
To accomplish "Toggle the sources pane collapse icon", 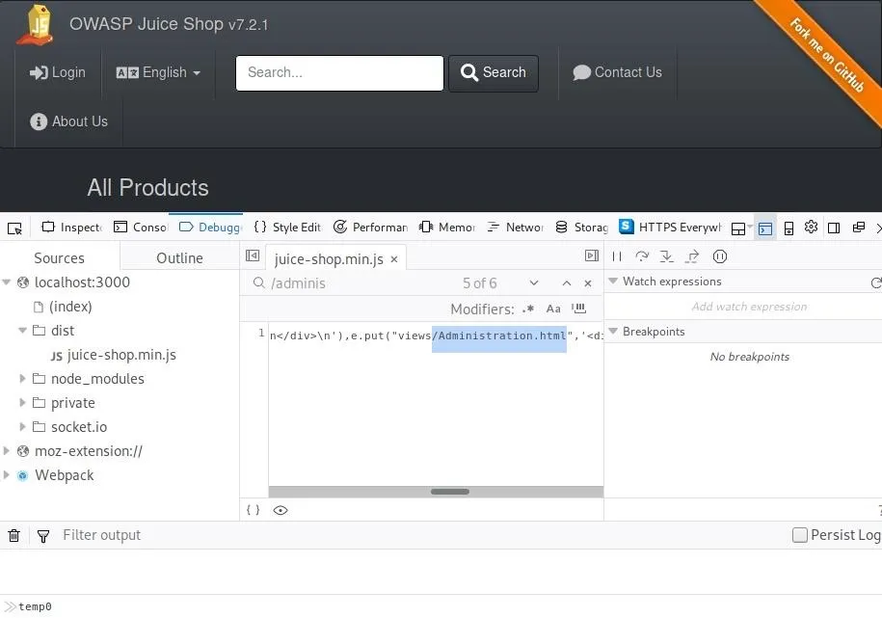I will pyautogui.click(x=253, y=256).
